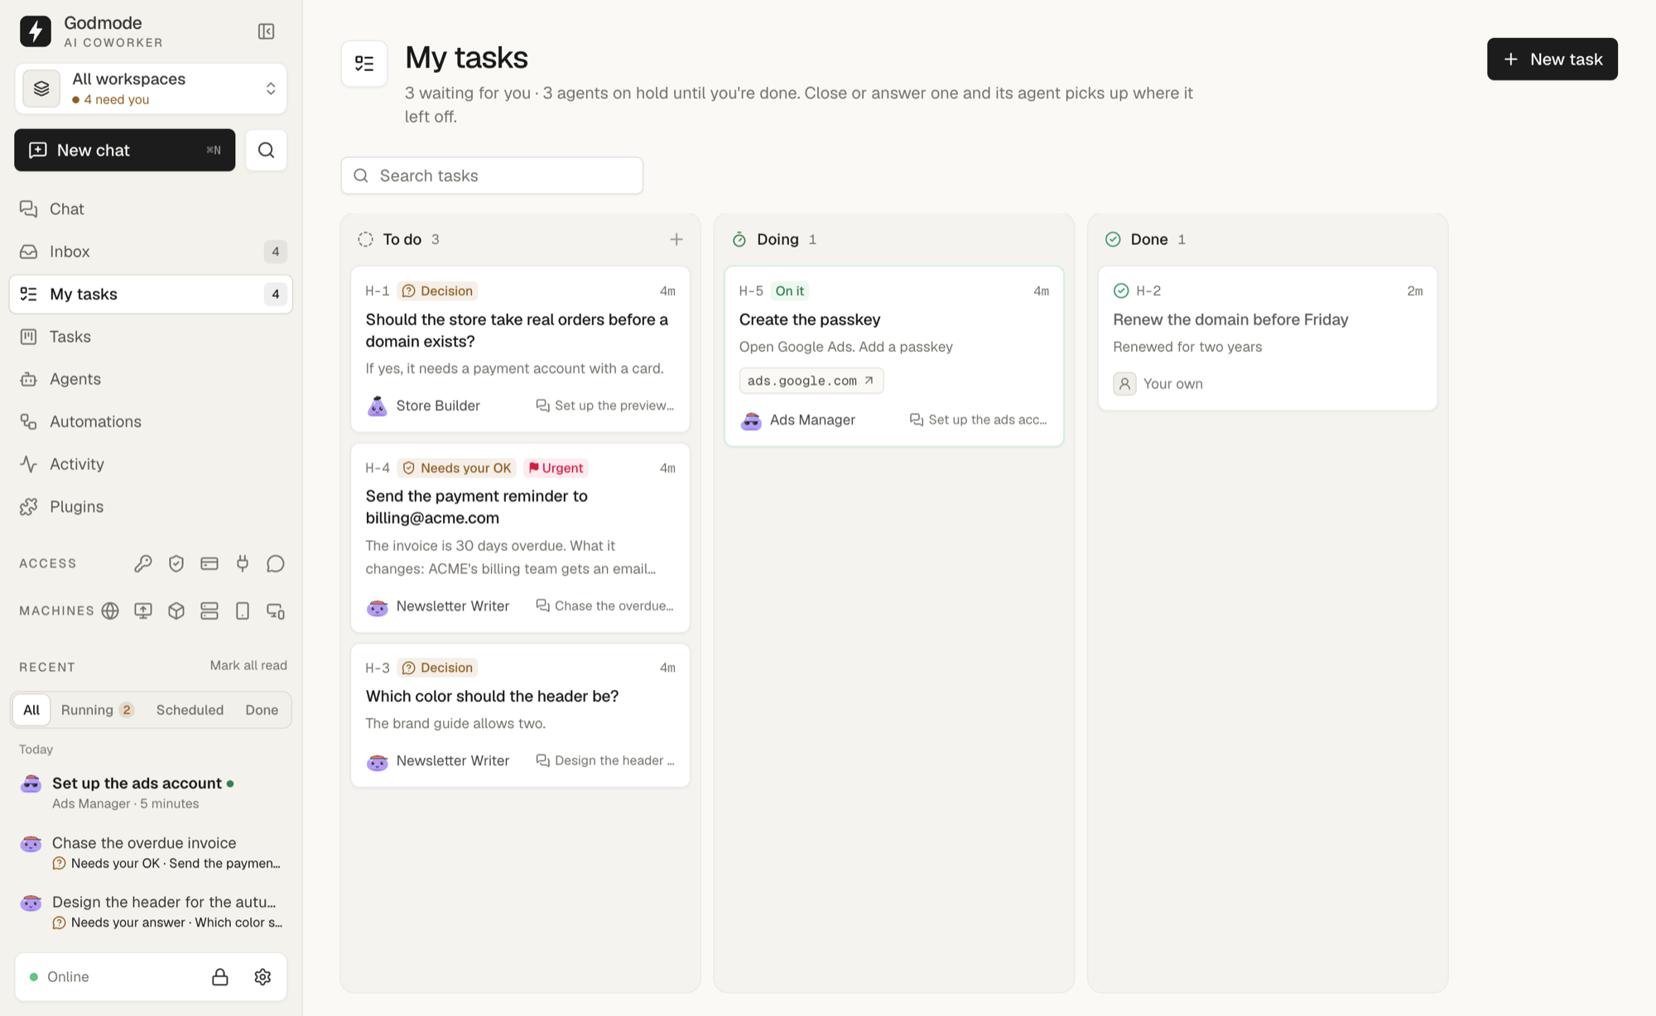Click the plug icon under Access
The width and height of the screenshot is (1656, 1016).
tap(243, 563)
